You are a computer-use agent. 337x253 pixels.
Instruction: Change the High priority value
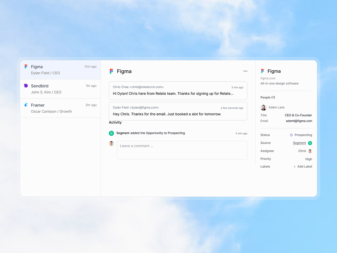point(309,159)
